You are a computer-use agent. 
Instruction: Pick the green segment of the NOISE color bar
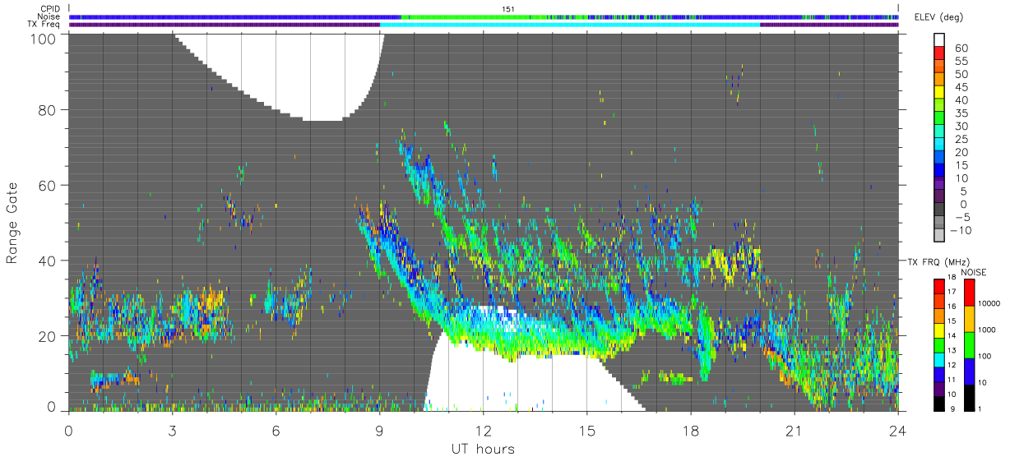coord(969,344)
